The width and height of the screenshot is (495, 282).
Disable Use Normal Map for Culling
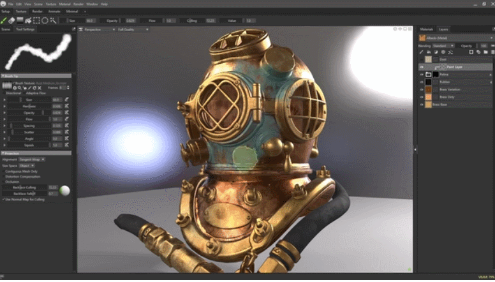pos(3,200)
